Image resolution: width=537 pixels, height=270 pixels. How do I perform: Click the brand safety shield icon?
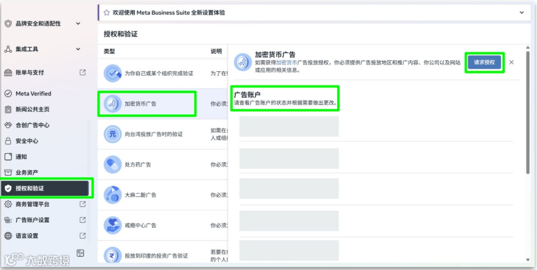8,24
